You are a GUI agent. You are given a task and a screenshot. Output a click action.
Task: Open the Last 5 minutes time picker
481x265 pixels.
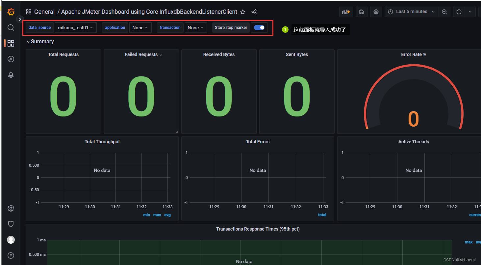coord(412,12)
